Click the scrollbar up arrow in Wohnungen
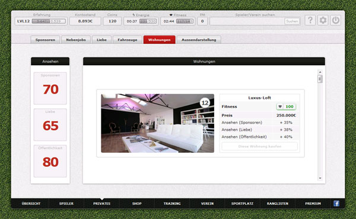The image size is (356, 219). 320,72
